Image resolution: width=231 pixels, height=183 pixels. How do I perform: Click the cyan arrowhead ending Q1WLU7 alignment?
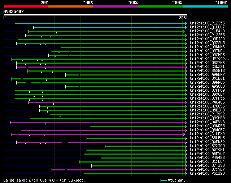186,27
